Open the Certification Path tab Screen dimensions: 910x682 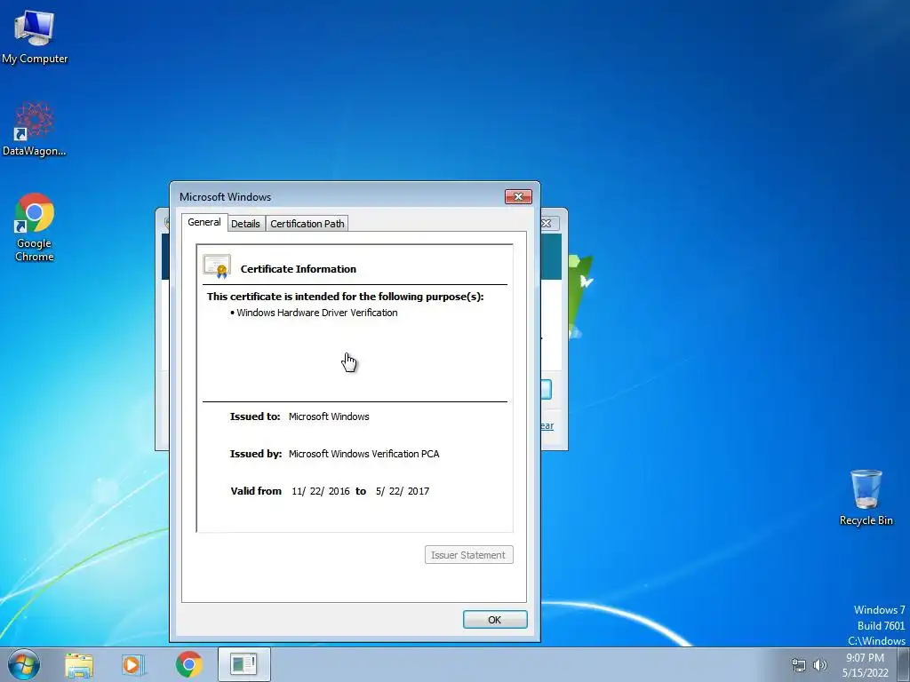click(307, 224)
